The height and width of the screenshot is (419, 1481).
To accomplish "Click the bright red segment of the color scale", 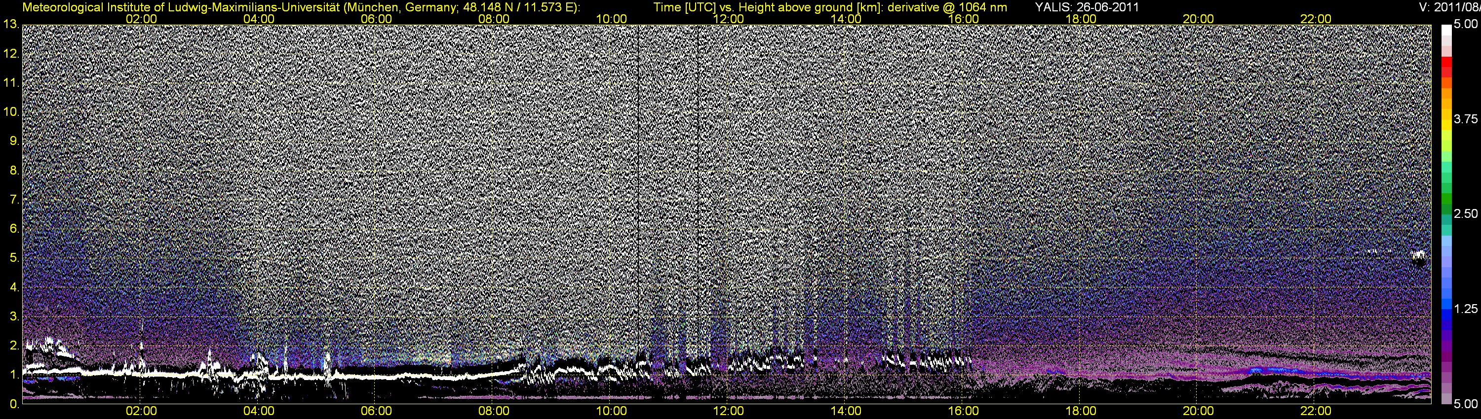I will [x=1446, y=63].
